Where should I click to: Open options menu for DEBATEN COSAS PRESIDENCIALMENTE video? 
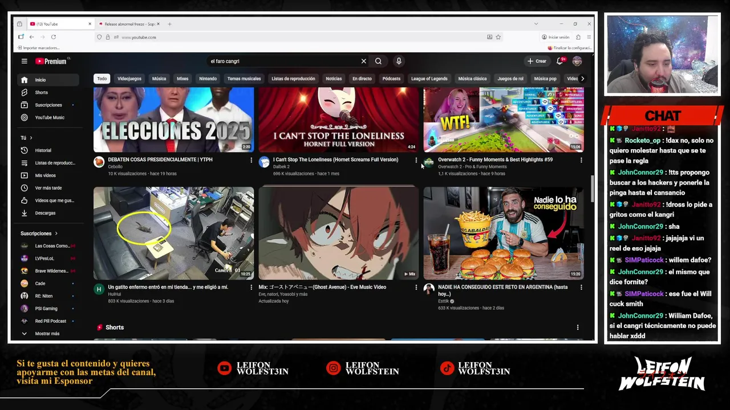[251, 161]
